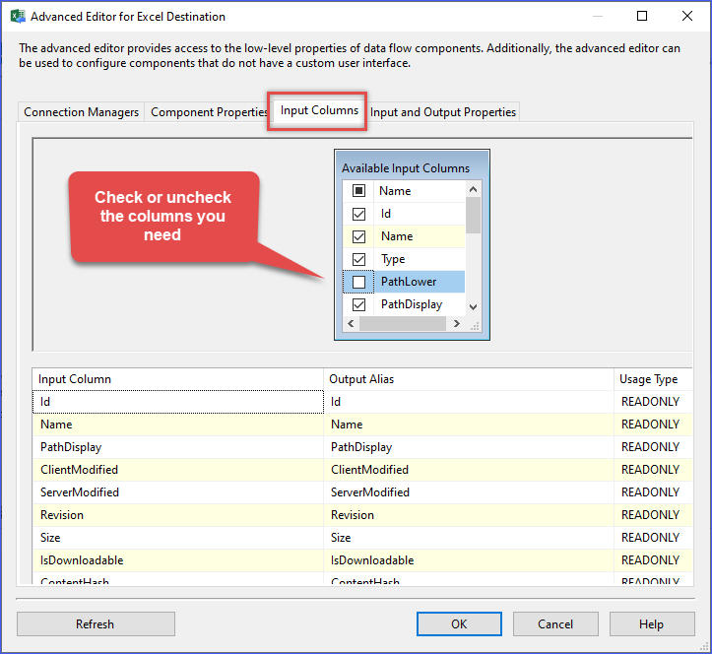
Task: Select the Size input column row
Action: pos(177,538)
